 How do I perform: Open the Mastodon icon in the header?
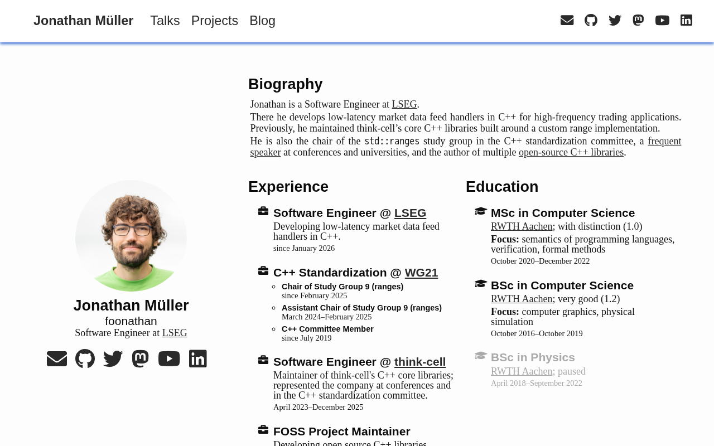tap(638, 21)
